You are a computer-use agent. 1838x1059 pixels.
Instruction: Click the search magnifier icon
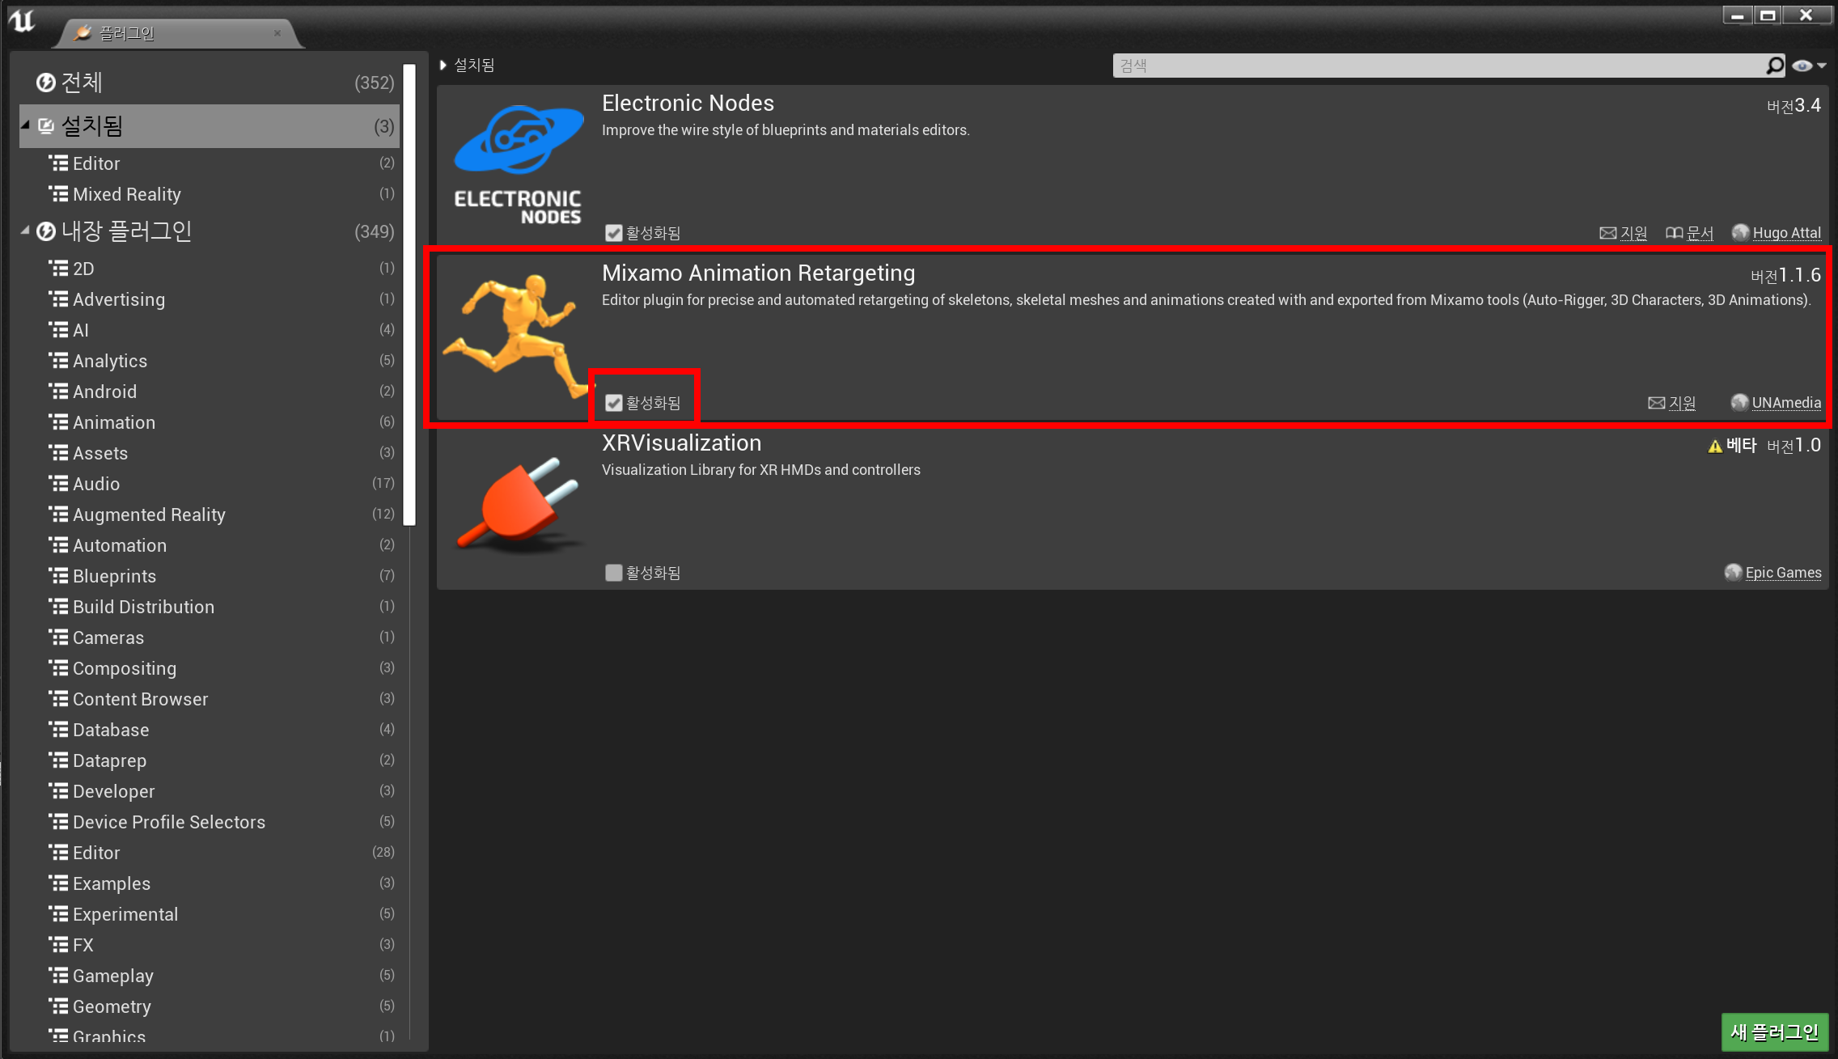tap(1775, 66)
